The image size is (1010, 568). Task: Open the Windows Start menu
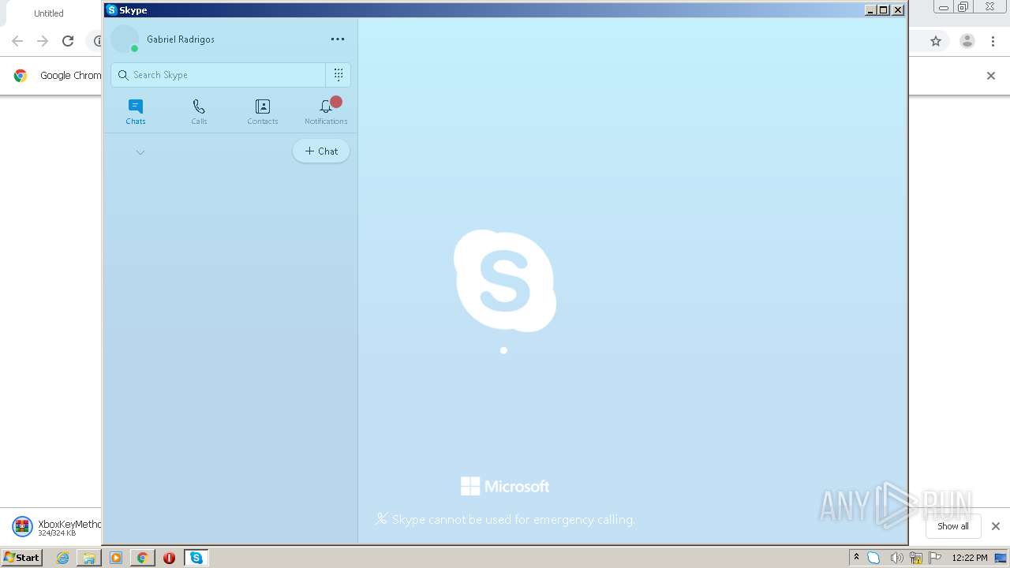coord(22,558)
